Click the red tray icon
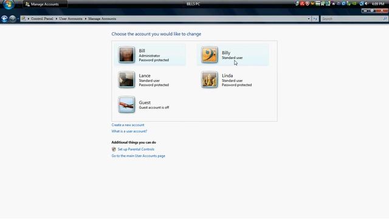The image size is (389, 219). [303, 4]
